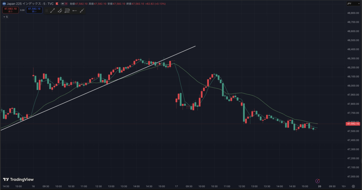This screenshot has height=190, width=362.
Task: Click the purple lightning event marker
Action: (317, 181)
